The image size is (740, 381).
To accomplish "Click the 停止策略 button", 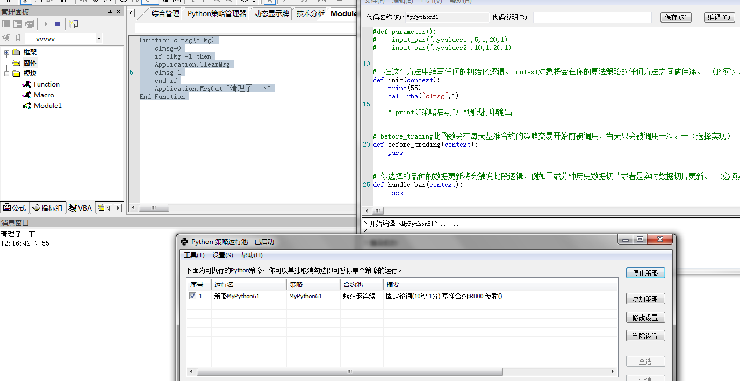I will [645, 273].
